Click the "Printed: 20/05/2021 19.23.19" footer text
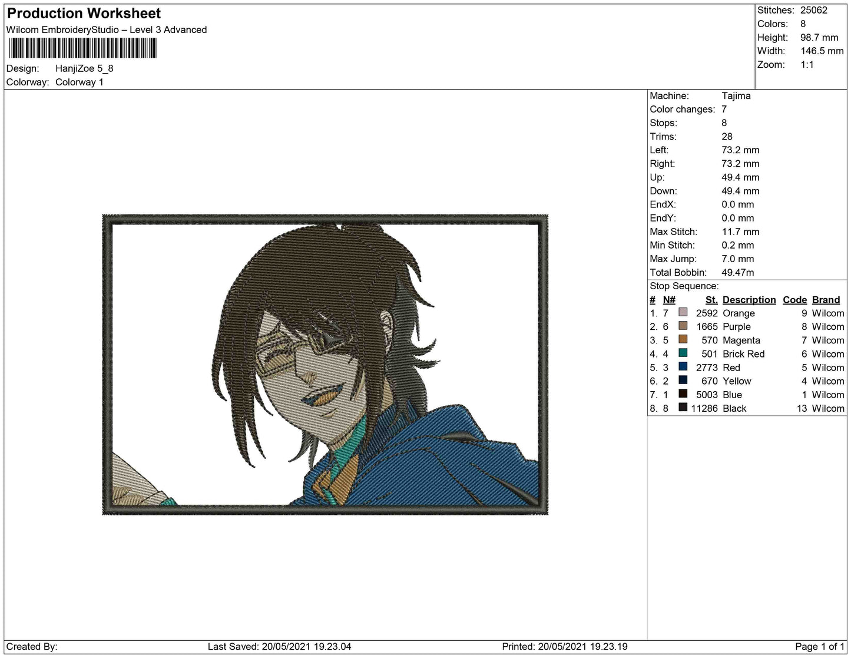 565,647
